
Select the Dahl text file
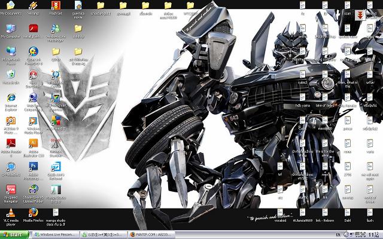click(347, 215)
